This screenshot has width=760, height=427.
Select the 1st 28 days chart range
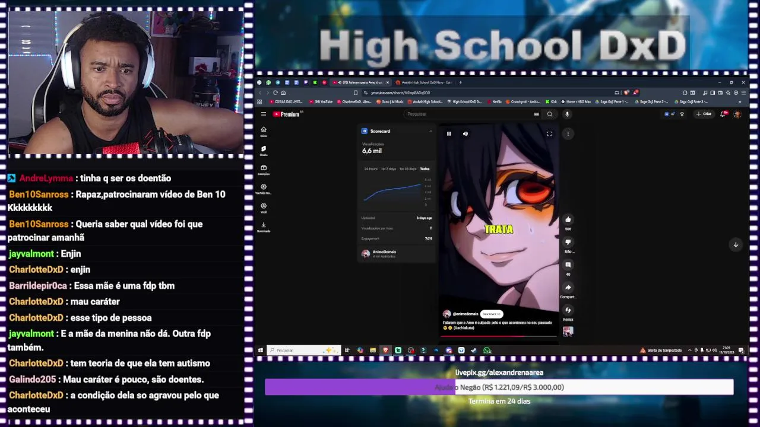(x=408, y=169)
